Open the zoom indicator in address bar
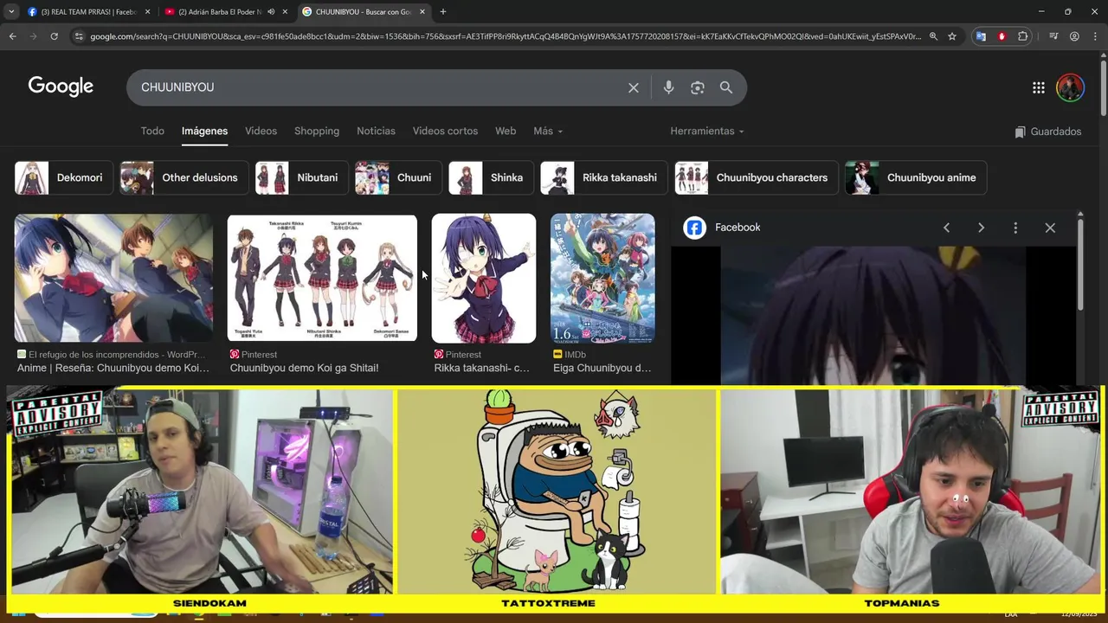Viewport: 1108px width, 623px height. (x=933, y=36)
